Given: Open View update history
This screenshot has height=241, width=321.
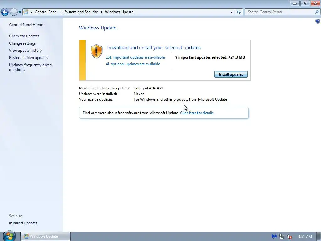Looking at the screenshot, I should point(25,51).
